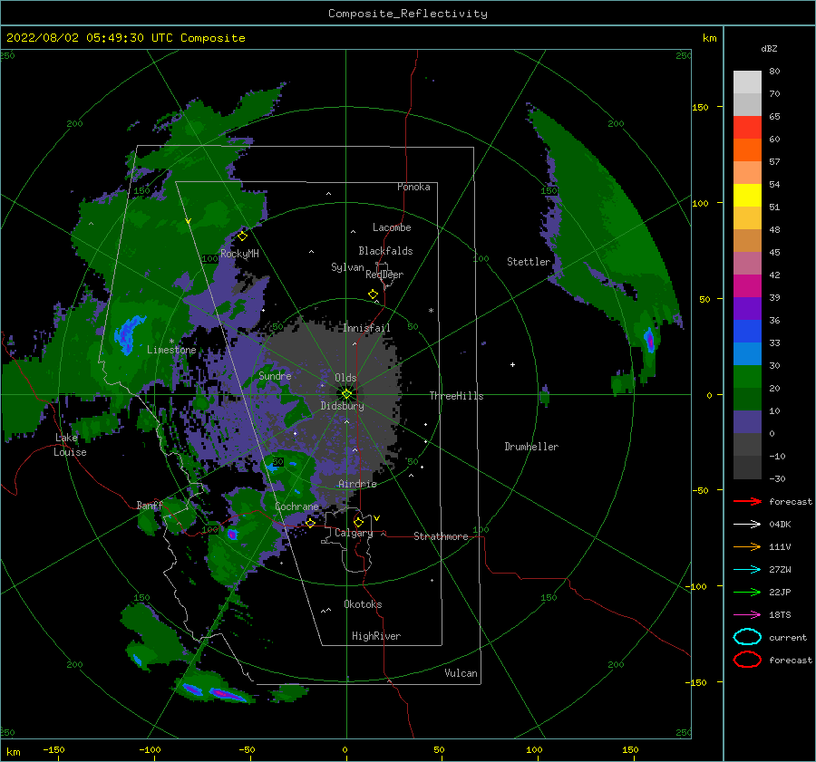The width and height of the screenshot is (816, 762).
Task: Click the yellow diamond marker above Calgary
Action: click(x=358, y=522)
